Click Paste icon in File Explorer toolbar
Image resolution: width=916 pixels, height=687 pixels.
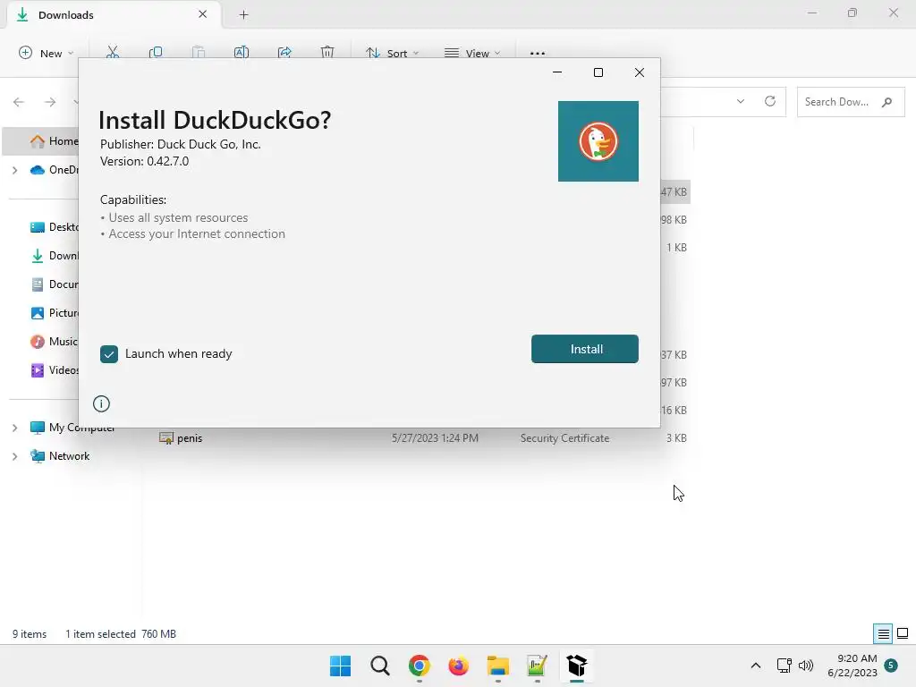[199, 53]
